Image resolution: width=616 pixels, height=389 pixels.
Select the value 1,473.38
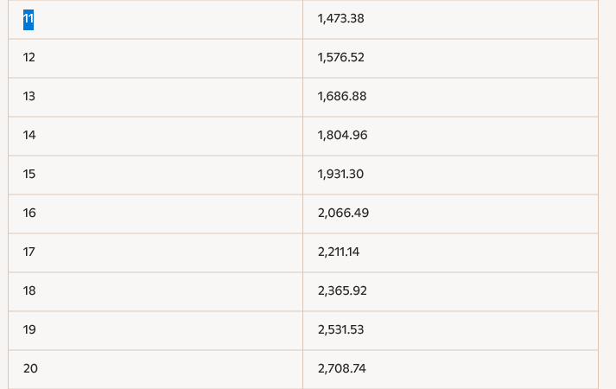pyautogui.click(x=340, y=18)
